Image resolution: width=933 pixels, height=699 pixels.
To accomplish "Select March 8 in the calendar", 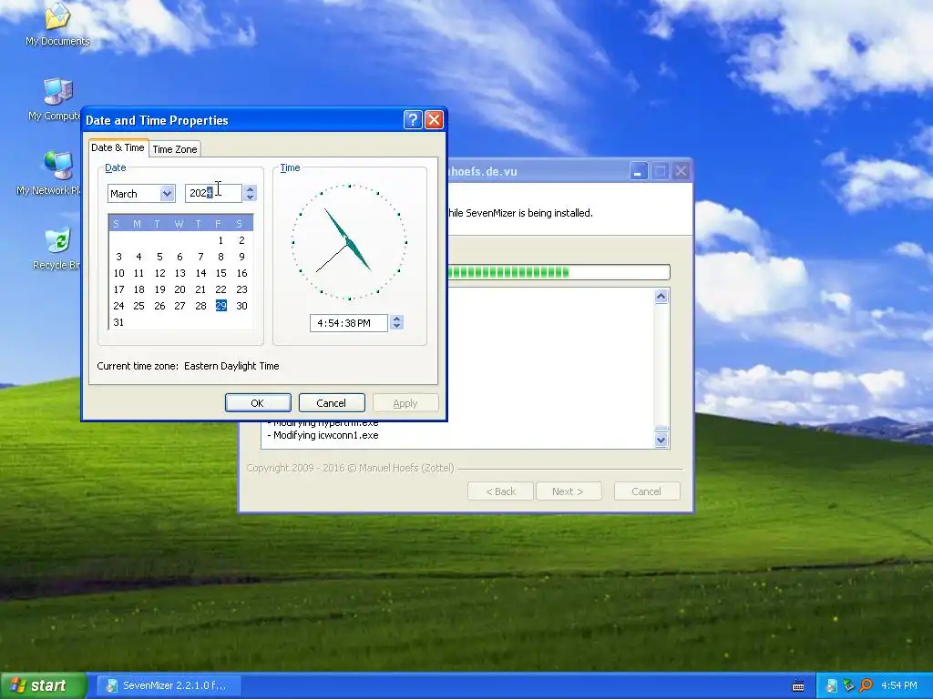I will (220, 257).
